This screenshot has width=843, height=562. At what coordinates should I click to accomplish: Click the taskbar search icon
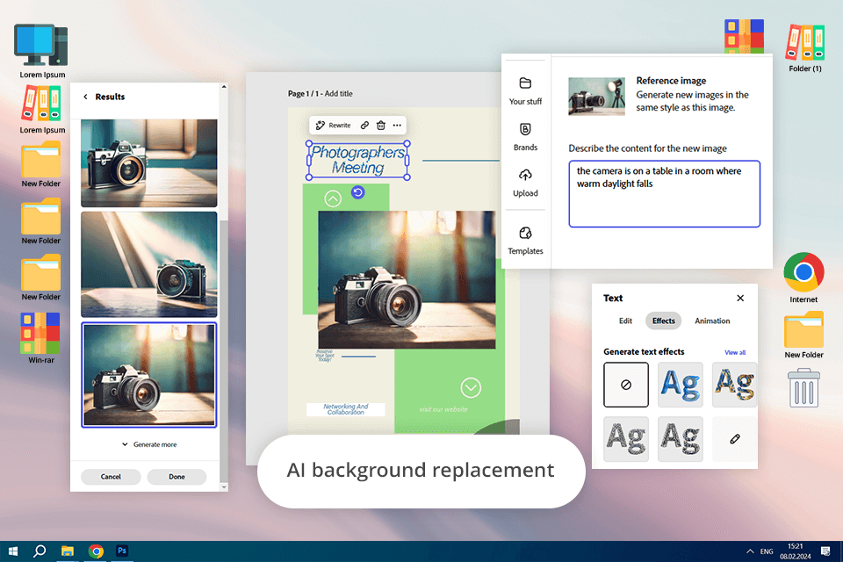tap(40, 551)
